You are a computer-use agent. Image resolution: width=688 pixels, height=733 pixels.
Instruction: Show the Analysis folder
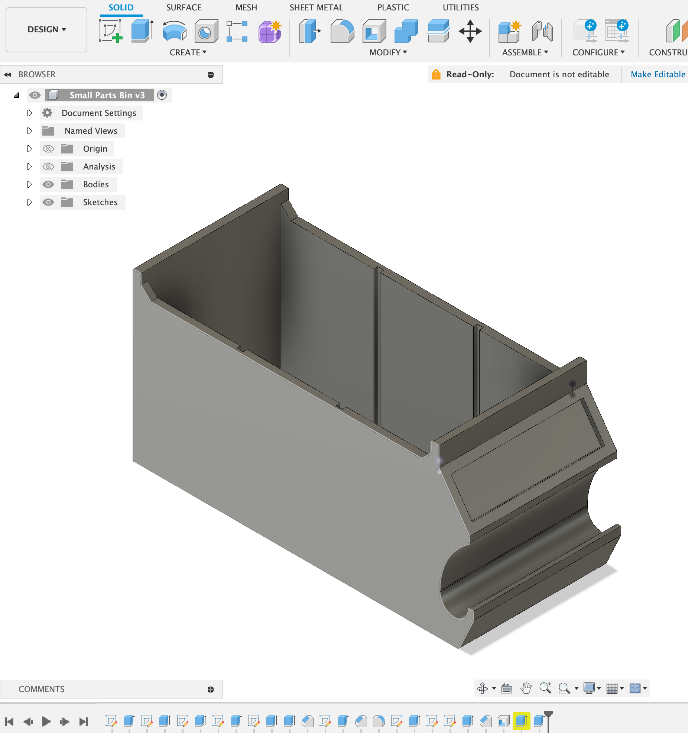pyautogui.click(x=48, y=167)
